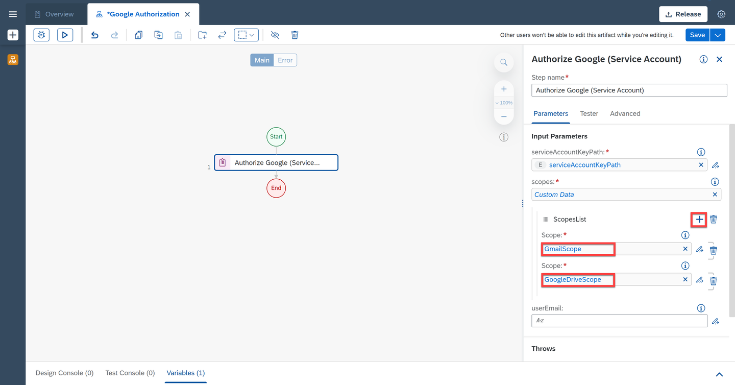Image resolution: width=735 pixels, height=385 pixels.
Task: Click info icon beside the panel title
Action: click(x=703, y=59)
